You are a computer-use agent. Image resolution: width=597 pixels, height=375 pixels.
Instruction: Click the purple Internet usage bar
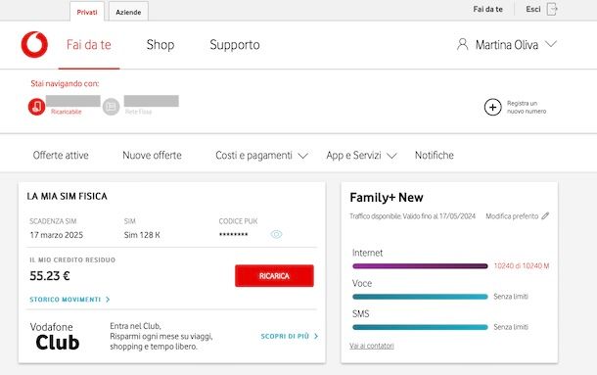click(x=420, y=266)
